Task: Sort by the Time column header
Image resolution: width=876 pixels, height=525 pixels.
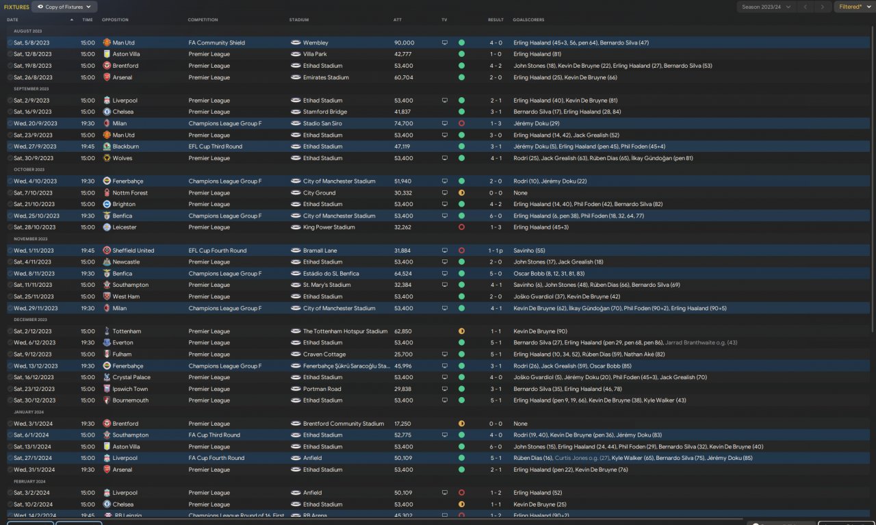Action: click(x=88, y=20)
